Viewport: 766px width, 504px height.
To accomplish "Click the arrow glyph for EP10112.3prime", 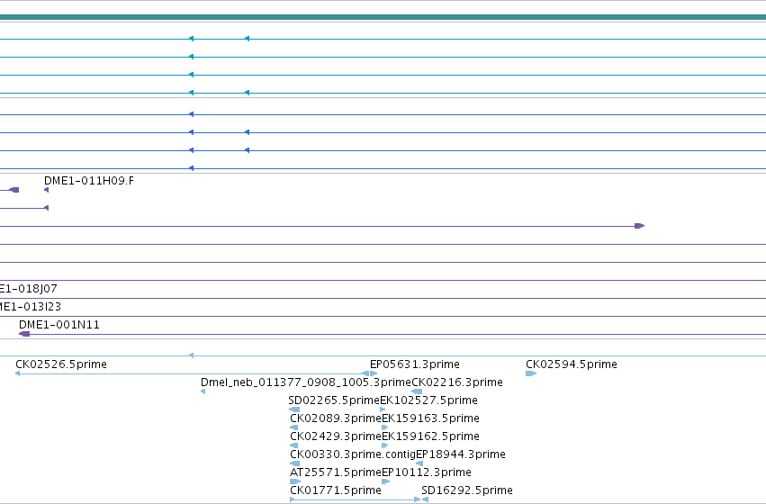I will click(x=385, y=481).
